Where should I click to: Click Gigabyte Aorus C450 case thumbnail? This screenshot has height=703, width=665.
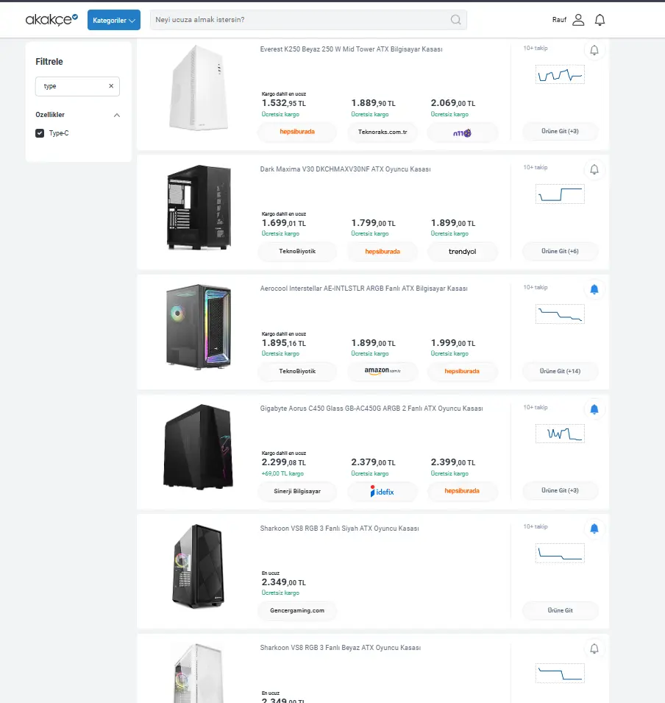tap(199, 447)
